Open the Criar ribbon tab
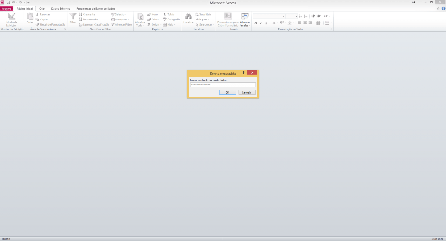 point(42,9)
